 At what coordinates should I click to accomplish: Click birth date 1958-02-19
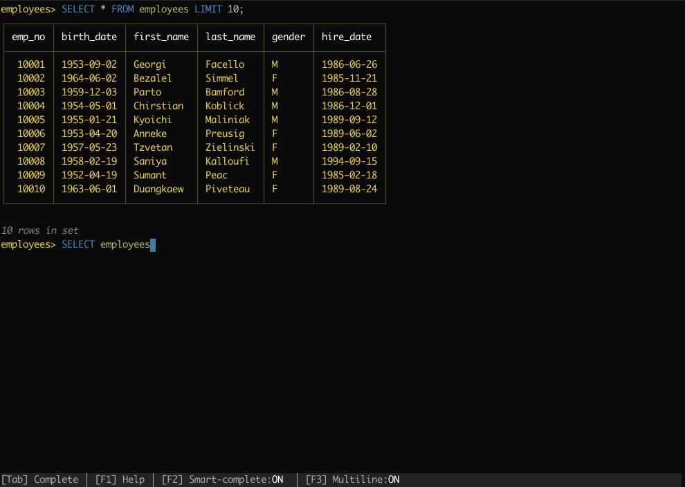[89, 161]
